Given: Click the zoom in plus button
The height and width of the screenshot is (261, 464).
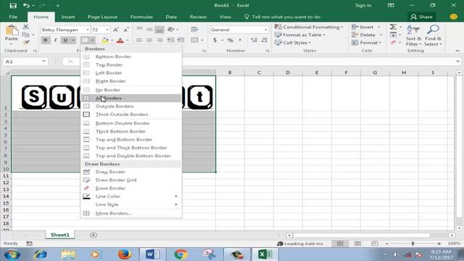Looking at the screenshot, I should tap(439, 244).
